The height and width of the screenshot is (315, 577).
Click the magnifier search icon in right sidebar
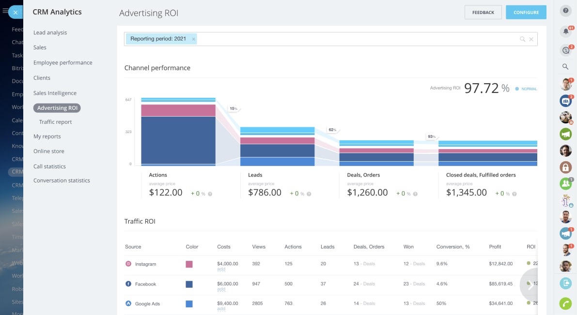click(x=565, y=67)
